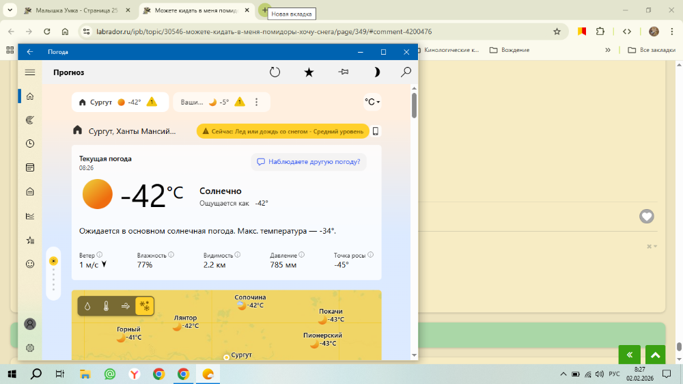Screen dimensions: 683x384
Task: Open weather app settings gear
Action: pyautogui.click(x=30, y=348)
